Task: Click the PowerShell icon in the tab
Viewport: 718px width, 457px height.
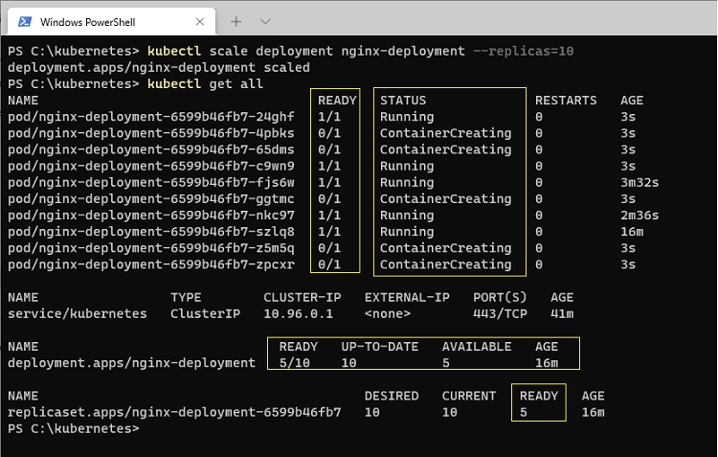Action: coord(25,21)
